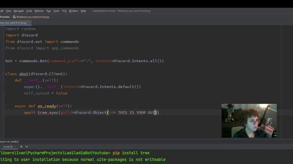Click 'app_commands' in the greyed import line
Image resolution: width=293 pixels, height=164 pixels.
coord(65,48)
